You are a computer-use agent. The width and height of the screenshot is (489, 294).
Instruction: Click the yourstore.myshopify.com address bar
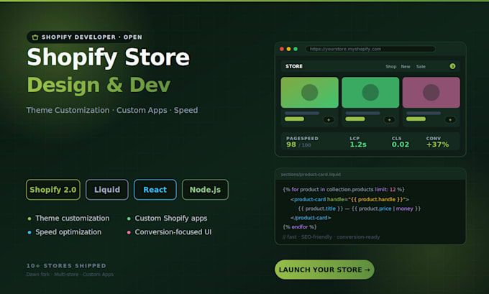(370, 49)
